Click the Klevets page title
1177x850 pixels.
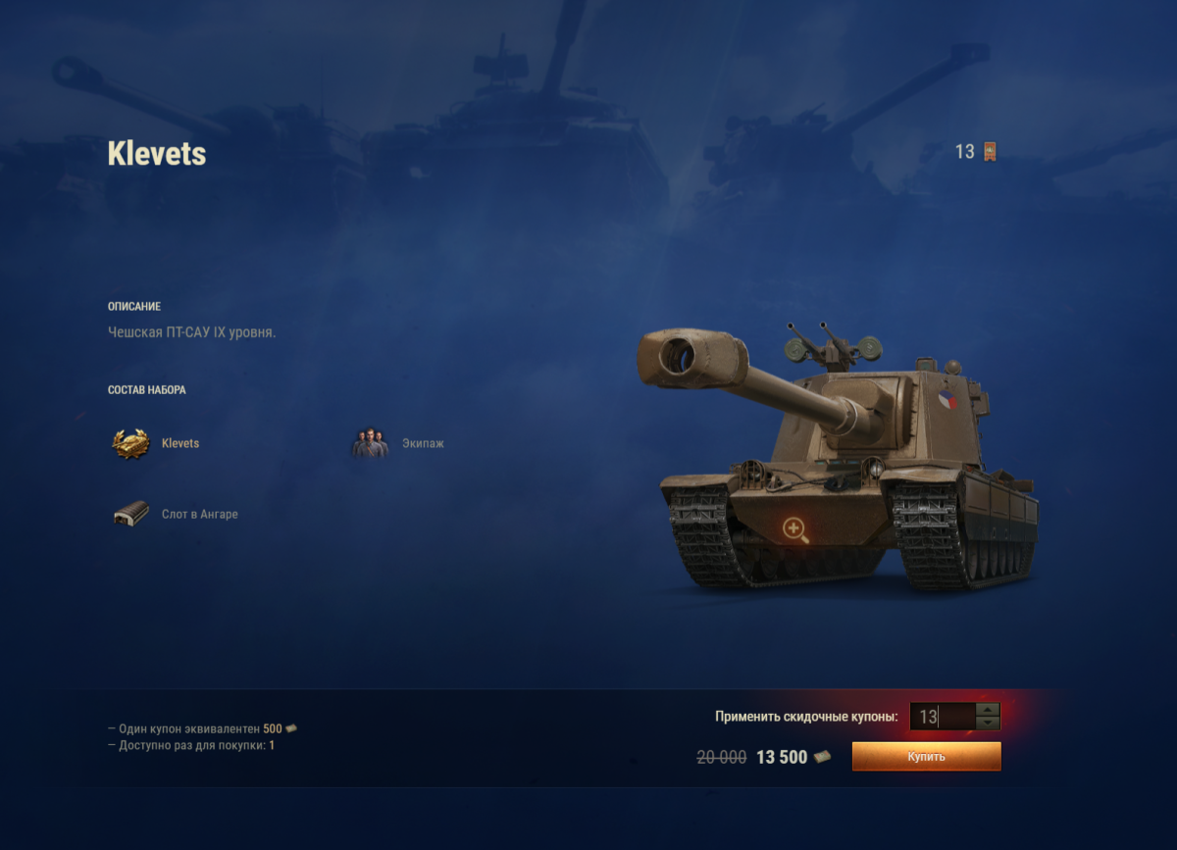click(x=157, y=154)
